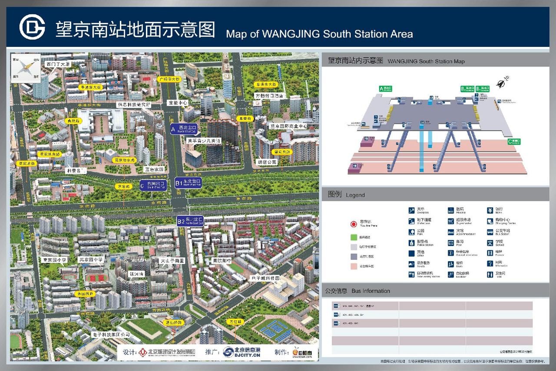Click the 望京南站内示意图 station map heading
The height and width of the screenshot is (371, 556).
pos(355,60)
